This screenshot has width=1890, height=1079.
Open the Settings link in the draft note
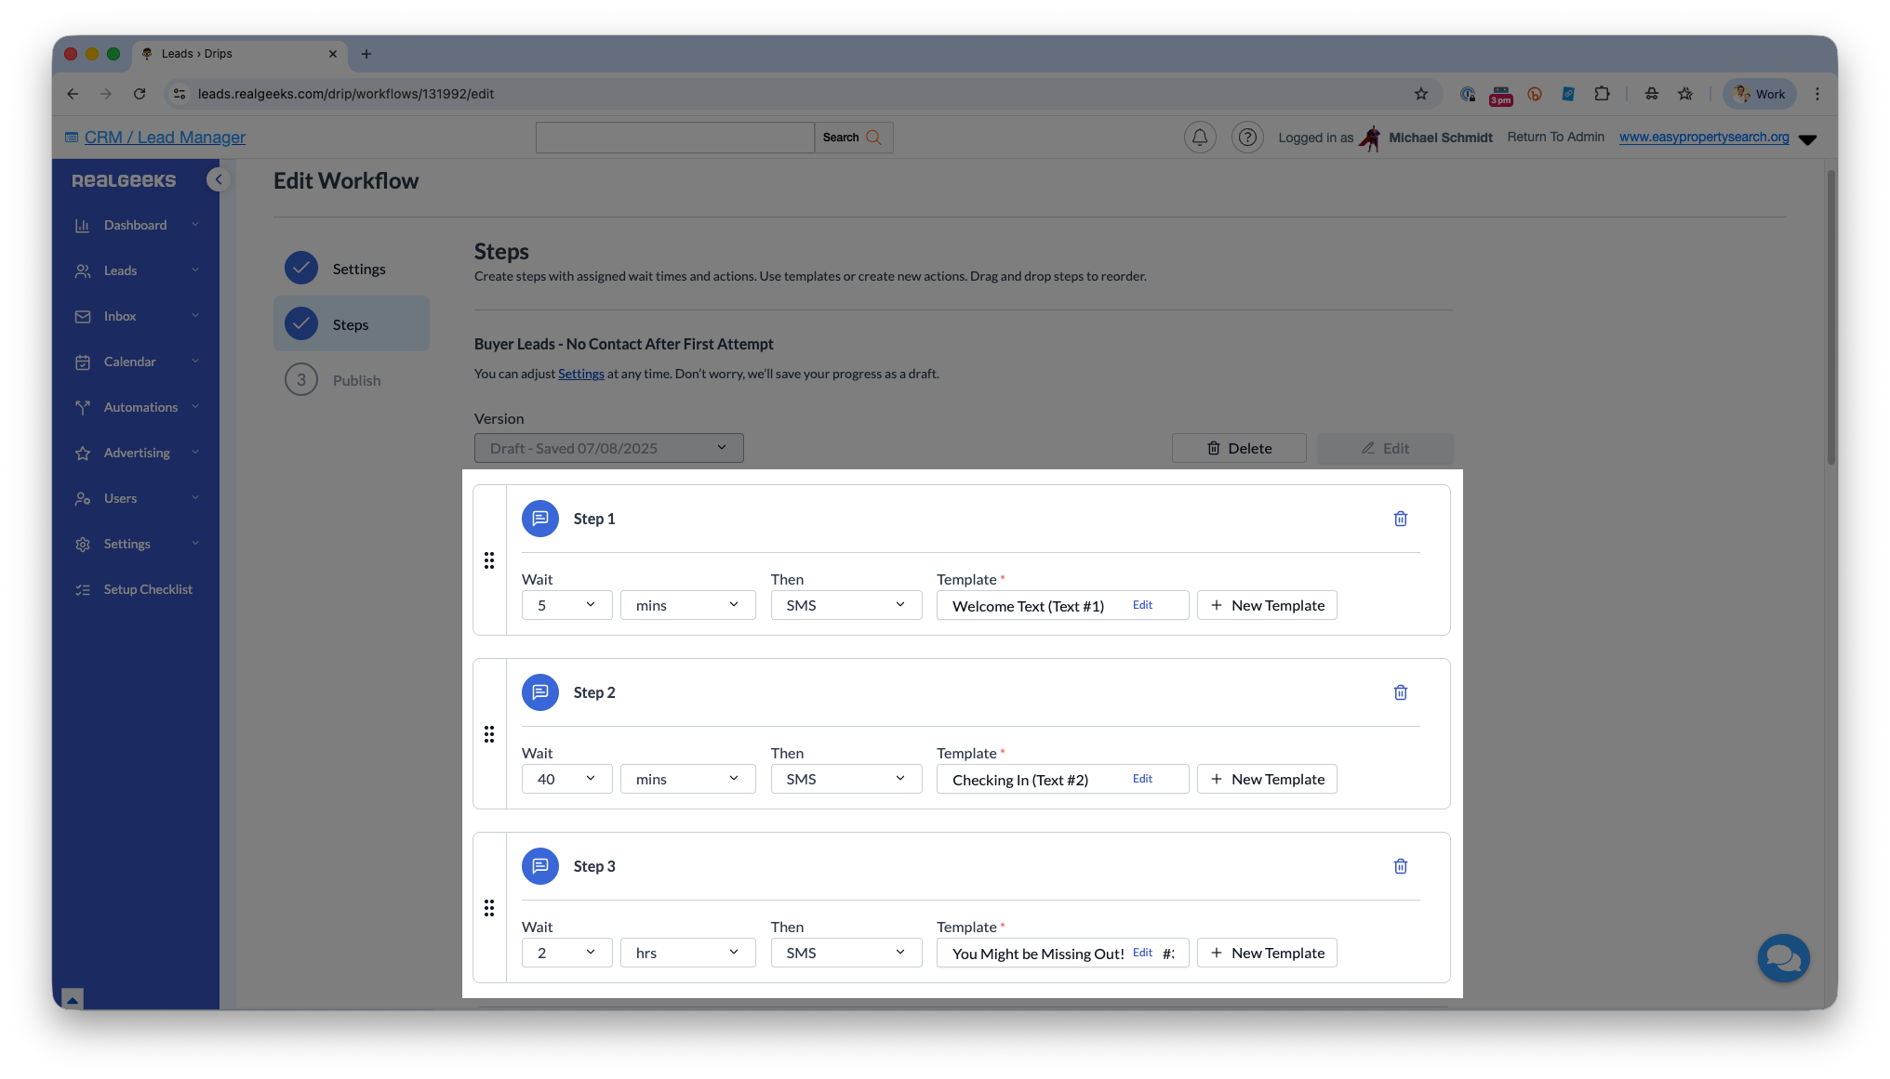coord(580,374)
